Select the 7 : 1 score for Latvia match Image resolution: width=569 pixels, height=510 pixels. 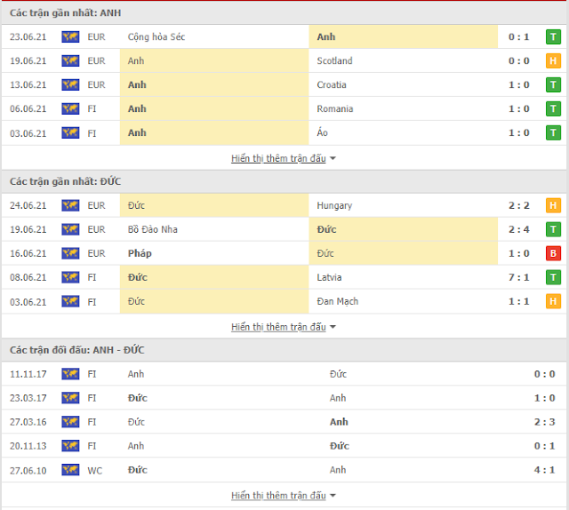[x=518, y=277]
